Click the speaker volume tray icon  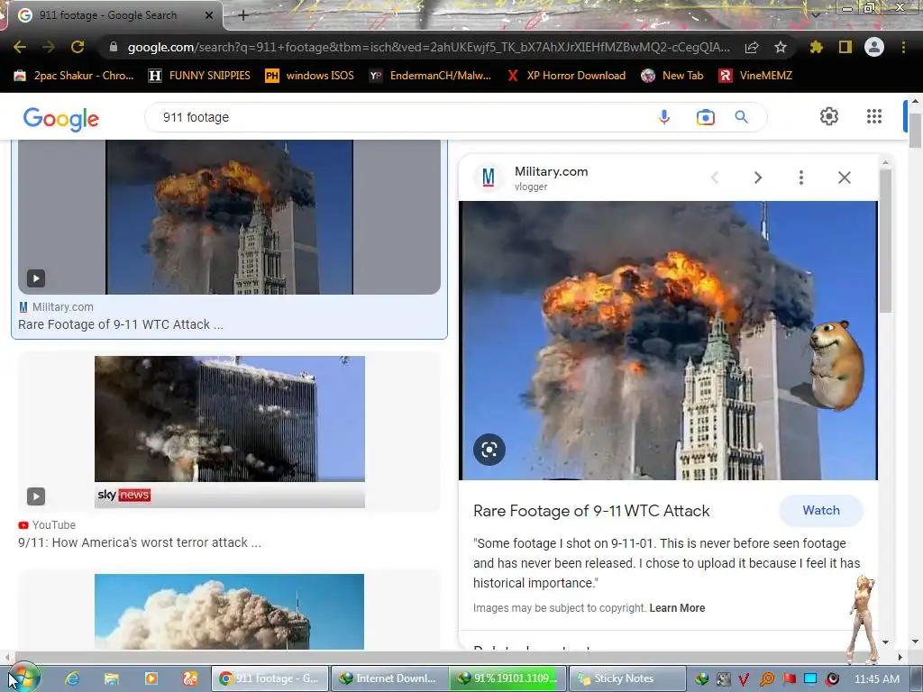(x=832, y=679)
